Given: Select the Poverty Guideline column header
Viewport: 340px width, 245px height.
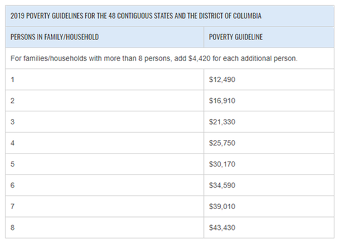Looking at the screenshot, I should (236, 37).
